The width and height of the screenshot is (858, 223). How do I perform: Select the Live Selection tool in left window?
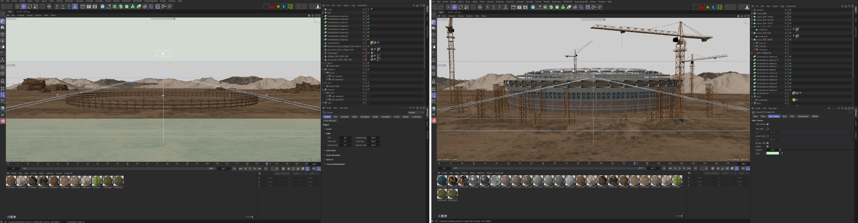tap(17, 6)
